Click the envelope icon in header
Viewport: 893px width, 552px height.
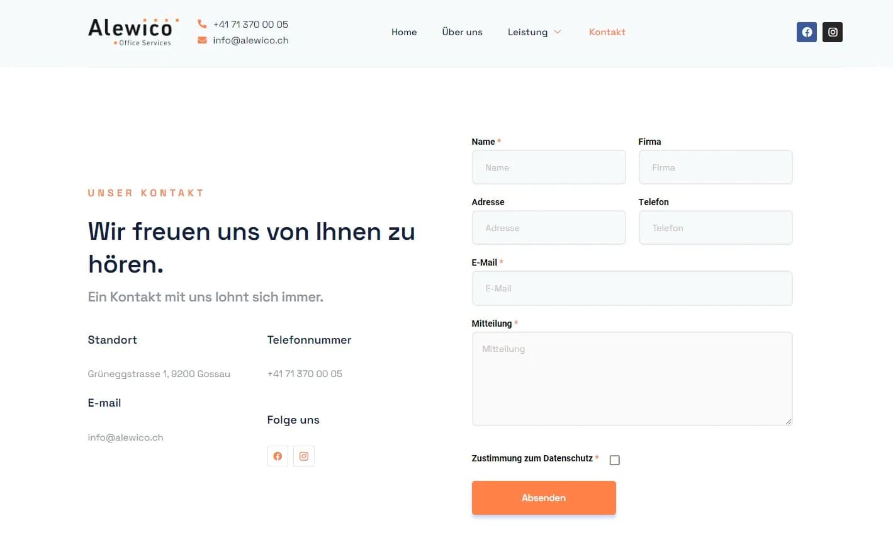[202, 40]
